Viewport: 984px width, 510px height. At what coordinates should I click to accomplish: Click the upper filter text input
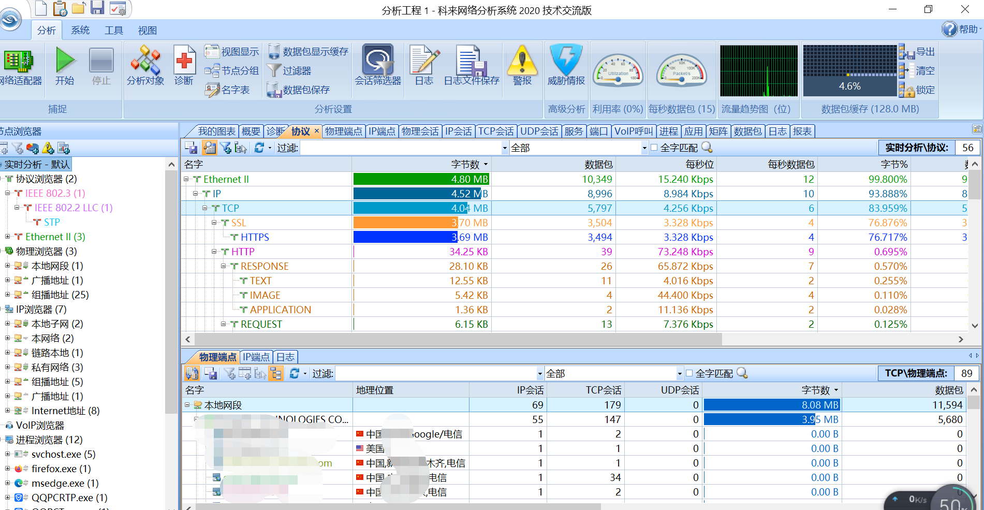401,148
